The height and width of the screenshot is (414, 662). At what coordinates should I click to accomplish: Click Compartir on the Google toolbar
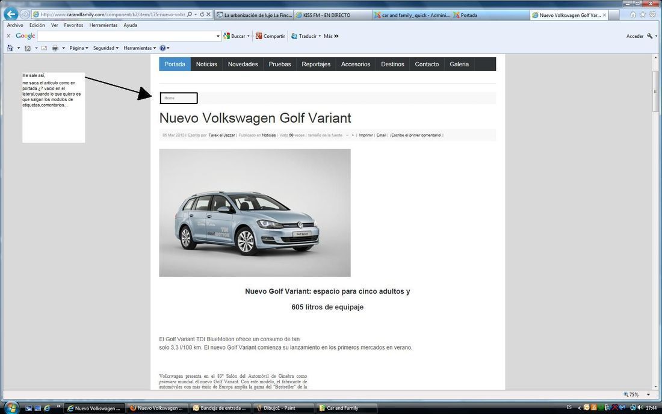pyautogui.click(x=270, y=36)
